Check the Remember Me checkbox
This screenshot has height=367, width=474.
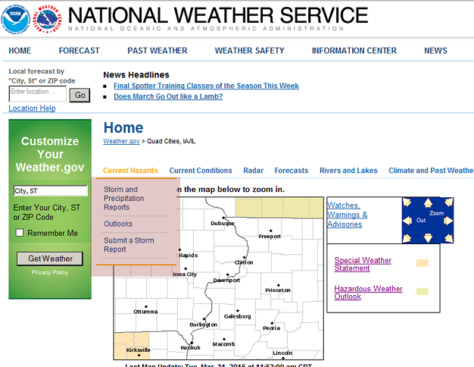pyautogui.click(x=20, y=233)
